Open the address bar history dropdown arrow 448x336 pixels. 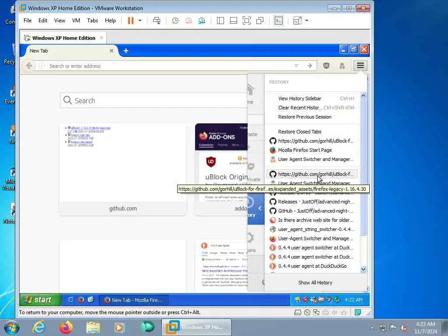(296, 66)
